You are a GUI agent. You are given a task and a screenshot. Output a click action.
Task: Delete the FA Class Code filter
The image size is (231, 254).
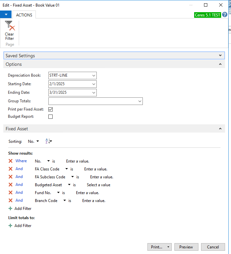coord(11,169)
